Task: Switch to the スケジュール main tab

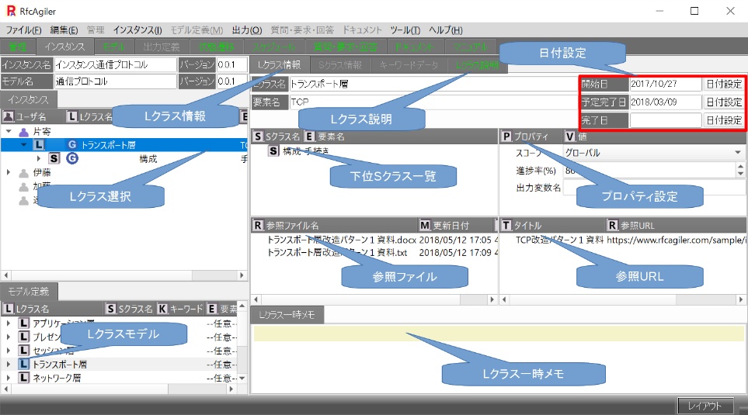Action: pos(274,47)
